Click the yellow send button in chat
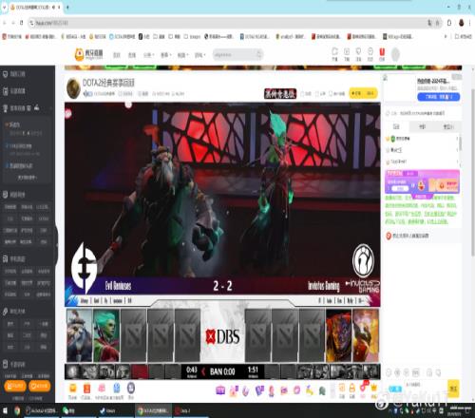The image size is (475, 418). 453,388
